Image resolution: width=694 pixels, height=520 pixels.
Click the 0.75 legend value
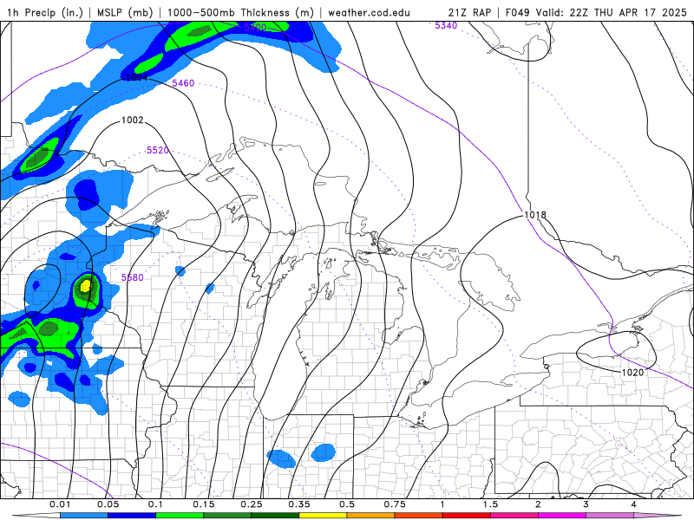pos(395,504)
